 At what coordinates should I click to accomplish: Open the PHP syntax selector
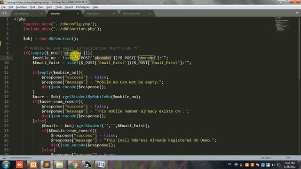pyautogui.click(x=288, y=158)
